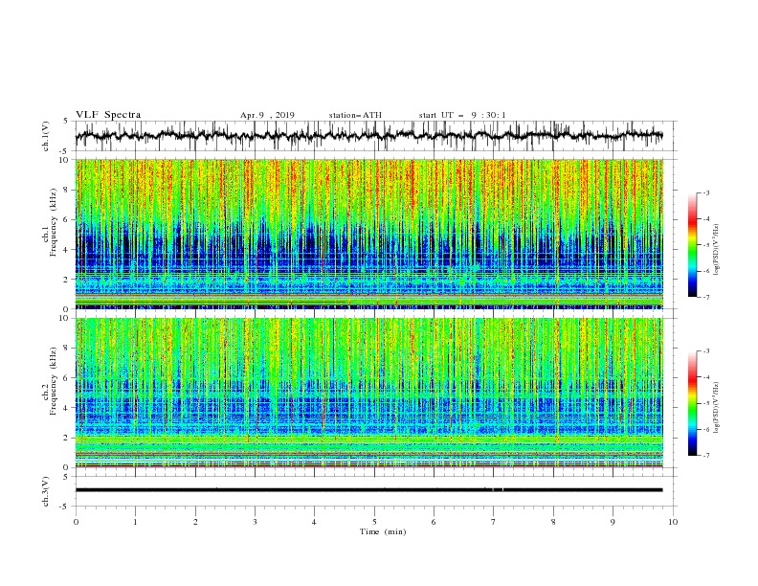Click the ch.2 "Frequency (kHz)" axis title
This screenshot has width=758, height=586.
pyautogui.click(x=54, y=381)
